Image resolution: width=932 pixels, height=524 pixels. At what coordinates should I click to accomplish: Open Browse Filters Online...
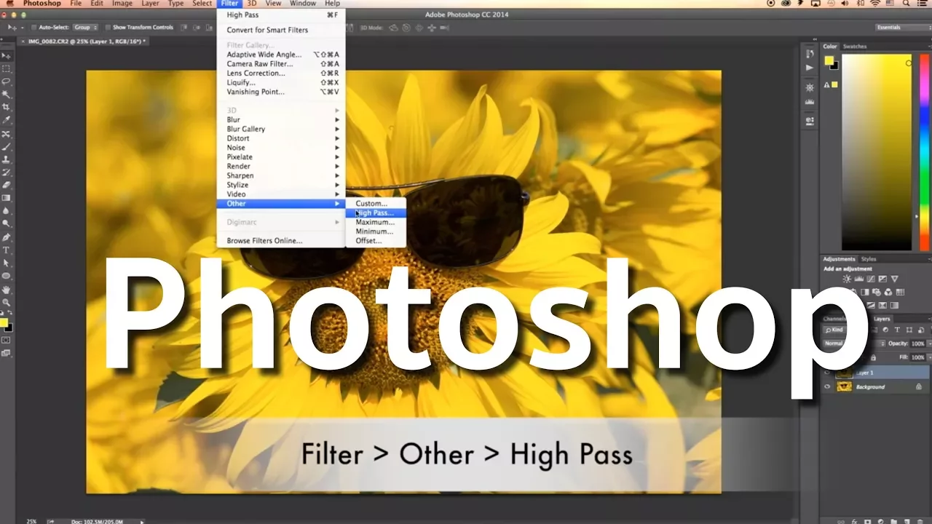(x=281, y=240)
